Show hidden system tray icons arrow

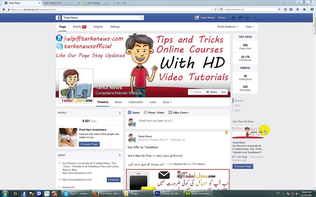[283, 194]
